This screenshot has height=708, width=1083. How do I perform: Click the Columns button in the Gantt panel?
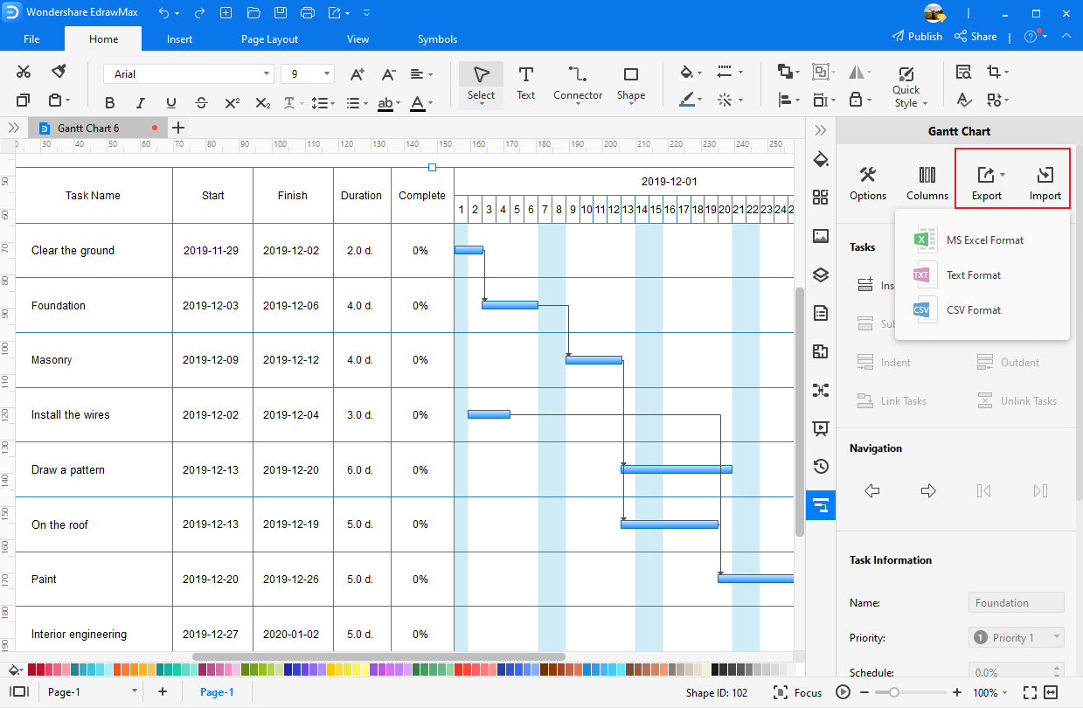(x=927, y=179)
